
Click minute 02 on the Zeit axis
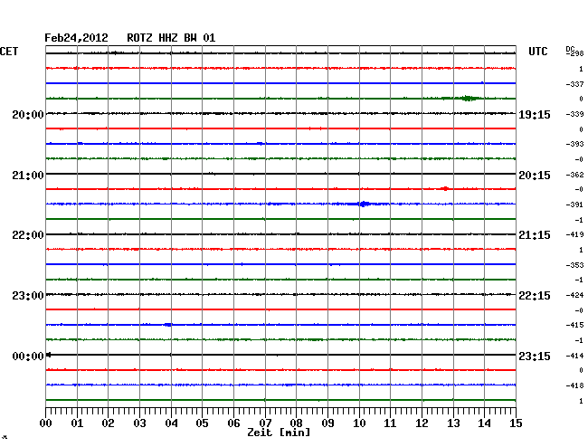coord(108,423)
